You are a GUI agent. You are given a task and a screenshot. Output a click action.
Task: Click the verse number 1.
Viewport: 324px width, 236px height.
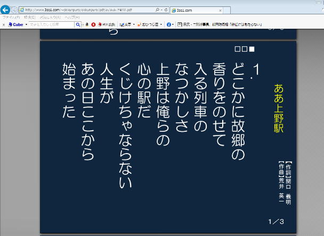click(256, 69)
